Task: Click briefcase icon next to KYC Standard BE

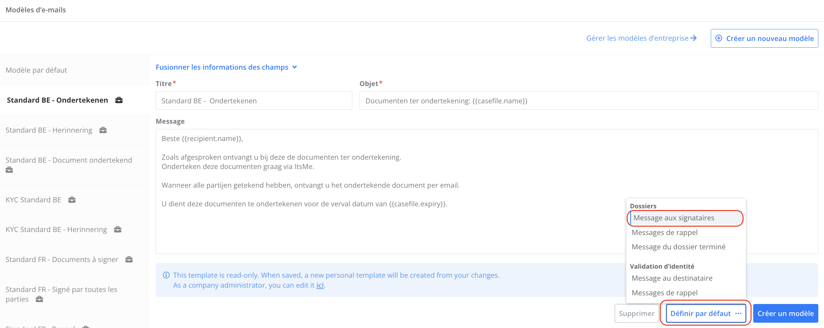Action: [72, 200]
